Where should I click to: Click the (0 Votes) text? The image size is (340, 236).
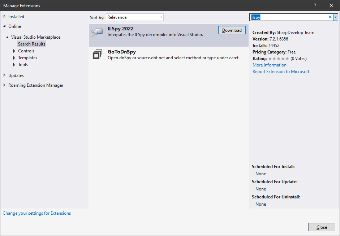(298, 59)
